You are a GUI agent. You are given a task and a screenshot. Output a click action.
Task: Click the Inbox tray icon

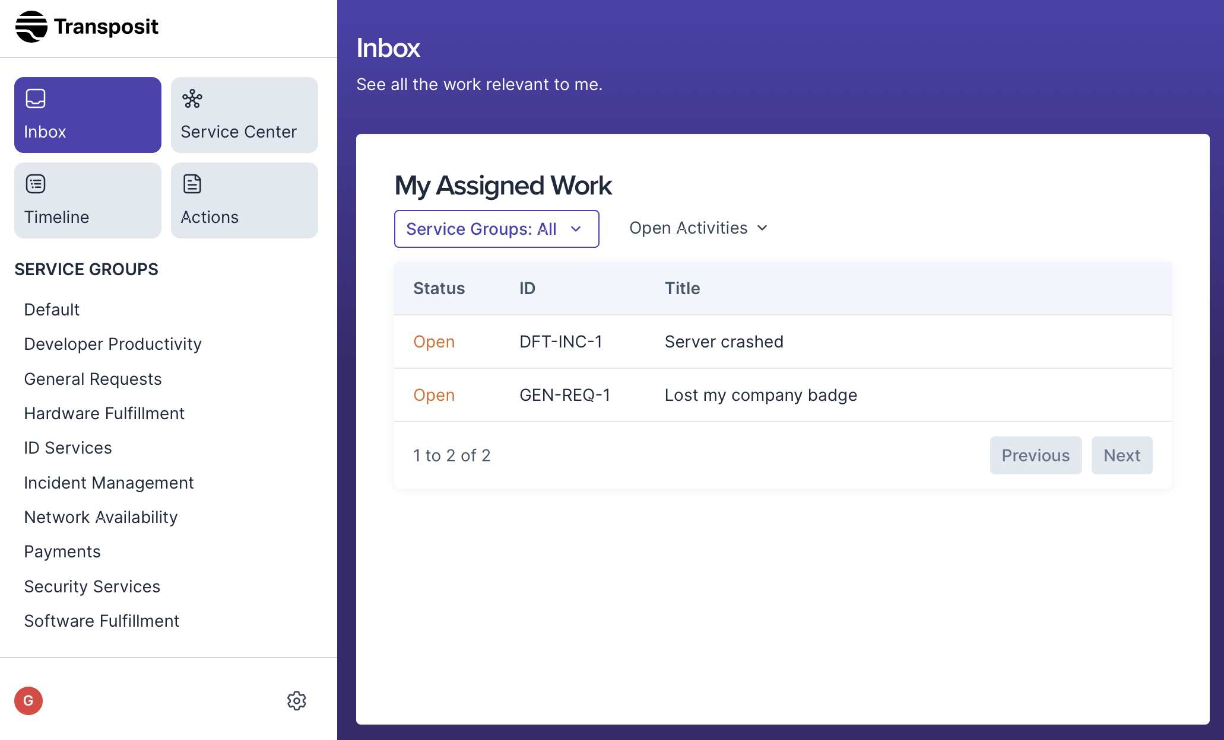pyautogui.click(x=36, y=98)
